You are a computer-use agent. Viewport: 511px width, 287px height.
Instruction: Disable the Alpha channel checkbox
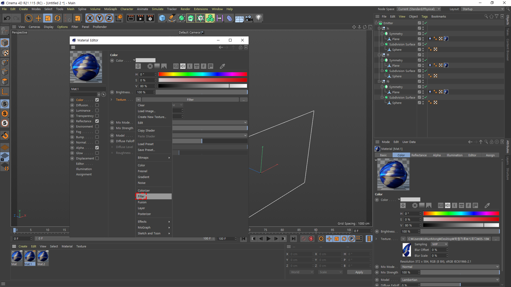click(97, 148)
